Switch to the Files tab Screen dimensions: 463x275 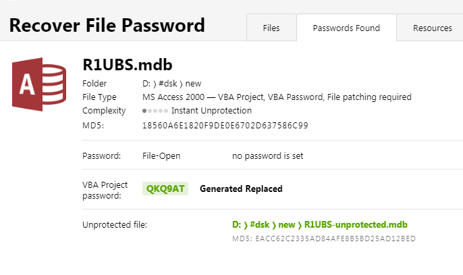[x=271, y=28]
